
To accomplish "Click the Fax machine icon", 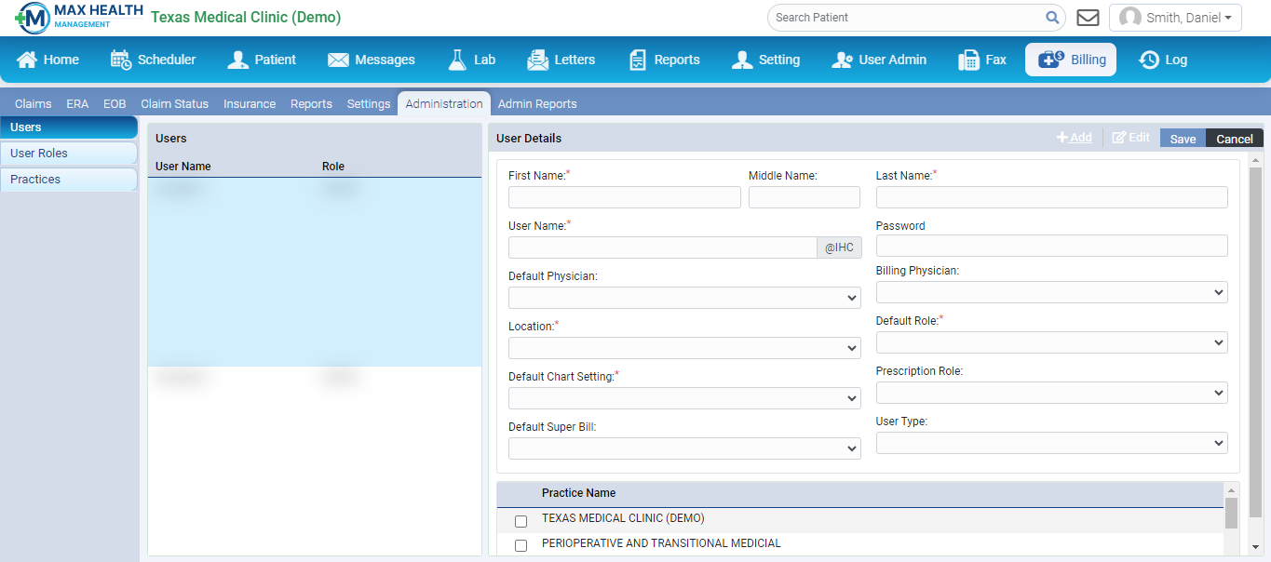I will coord(968,60).
